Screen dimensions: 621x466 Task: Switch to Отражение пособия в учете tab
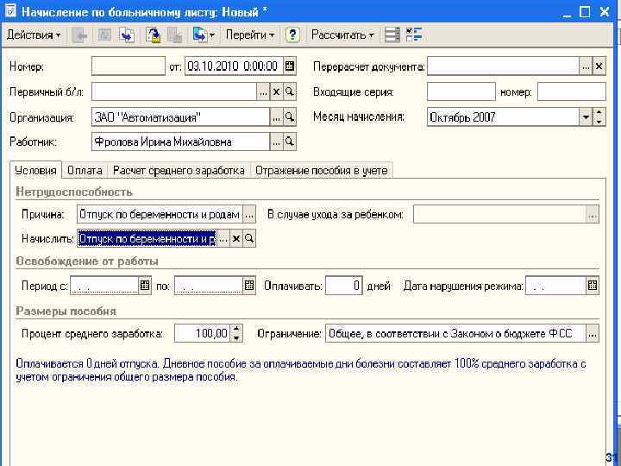click(321, 170)
